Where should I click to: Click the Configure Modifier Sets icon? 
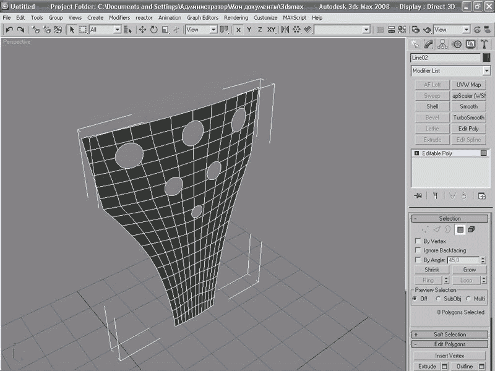[x=481, y=196]
